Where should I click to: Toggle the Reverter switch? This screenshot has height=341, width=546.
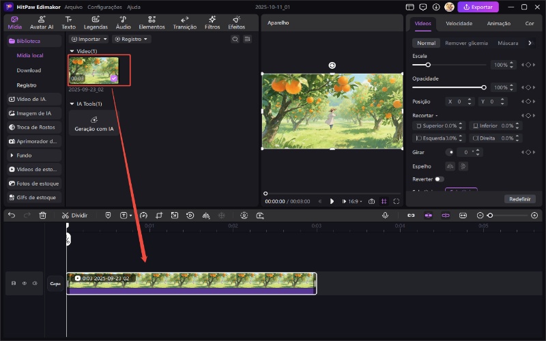click(x=439, y=179)
